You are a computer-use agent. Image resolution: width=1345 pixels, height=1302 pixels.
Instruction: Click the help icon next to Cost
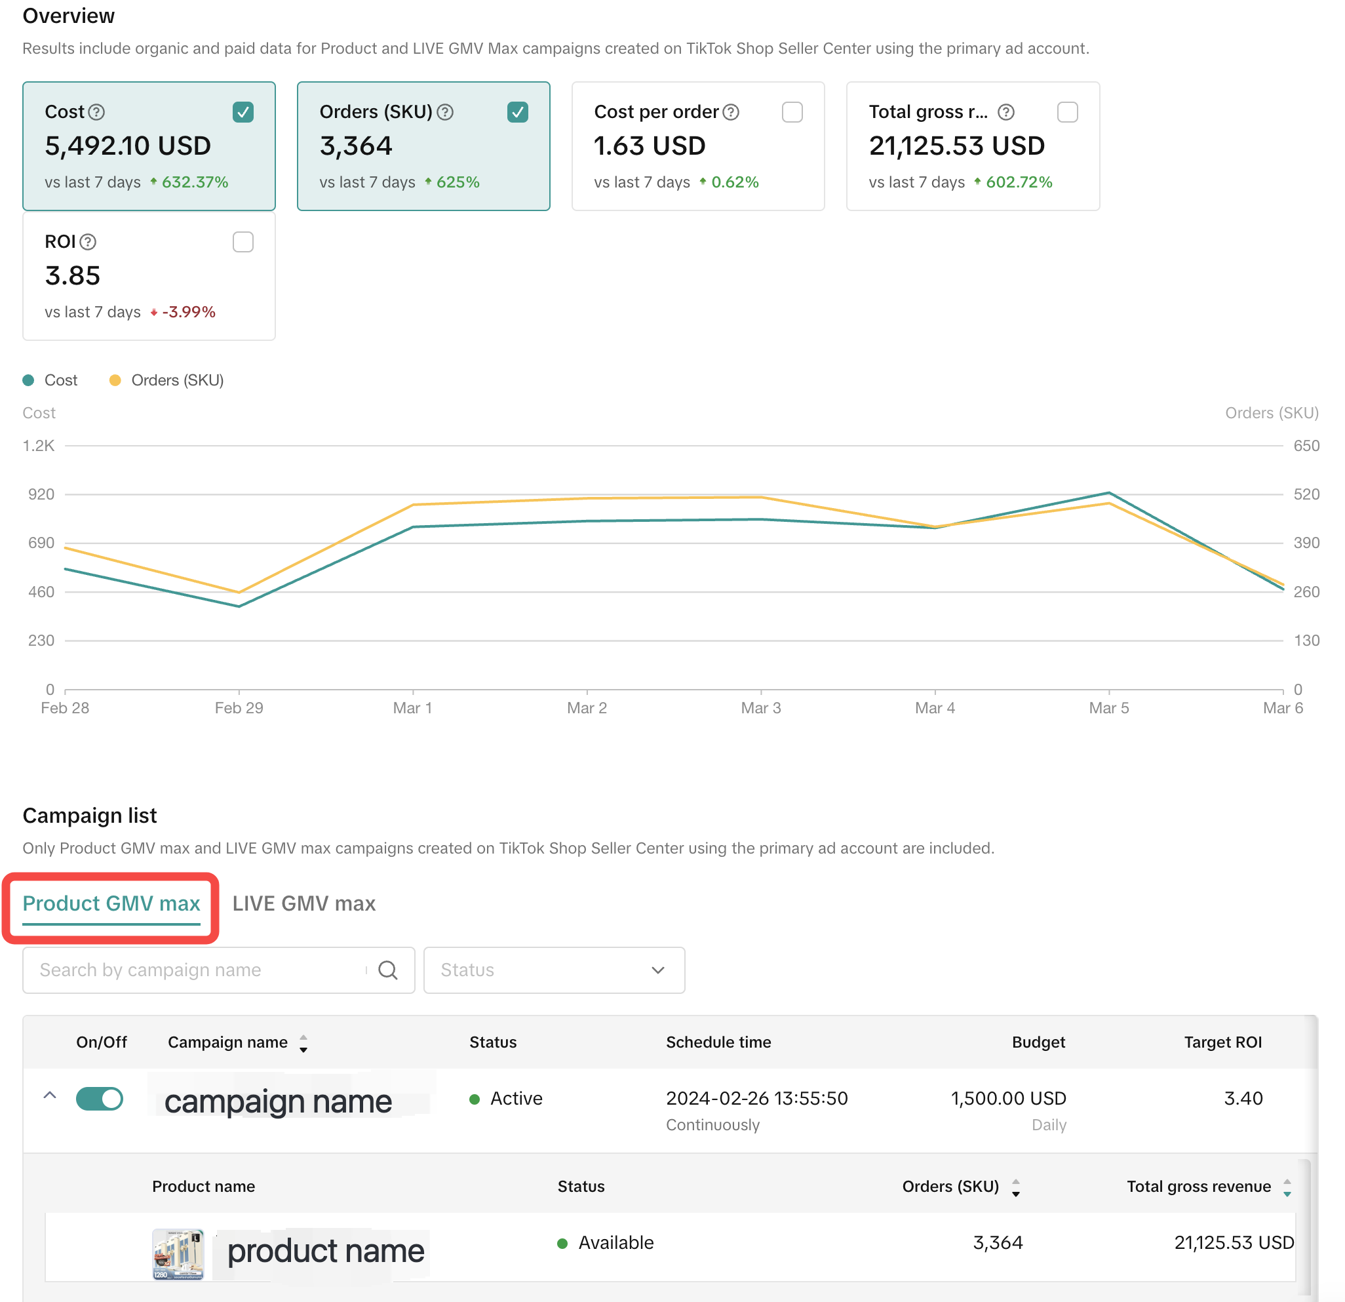(x=97, y=112)
